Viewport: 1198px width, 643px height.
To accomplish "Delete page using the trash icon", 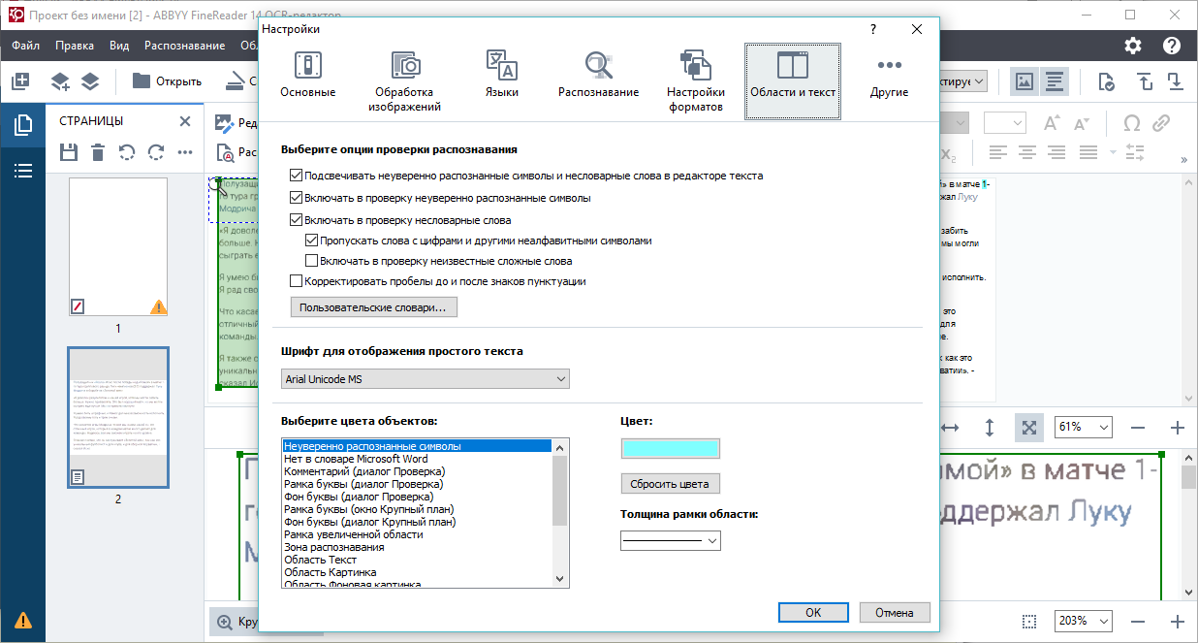I will (98, 152).
